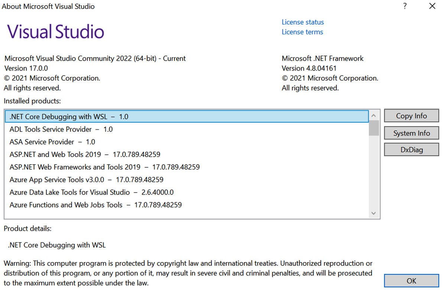Screen dimensions: 444x290
Task: Select Azure Functions and Web Jobs Tools
Action: pyautogui.click(x=187, y=205)
